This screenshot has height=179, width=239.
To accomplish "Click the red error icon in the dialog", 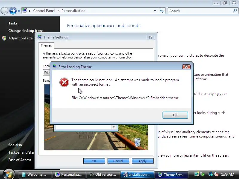I will (x=64, y=82).
